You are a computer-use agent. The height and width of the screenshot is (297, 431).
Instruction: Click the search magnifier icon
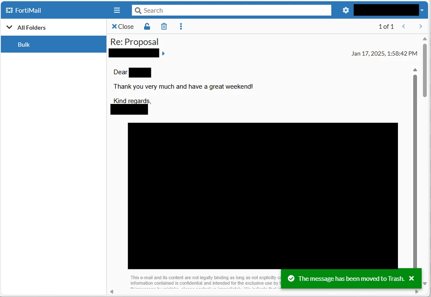(138, 11)
